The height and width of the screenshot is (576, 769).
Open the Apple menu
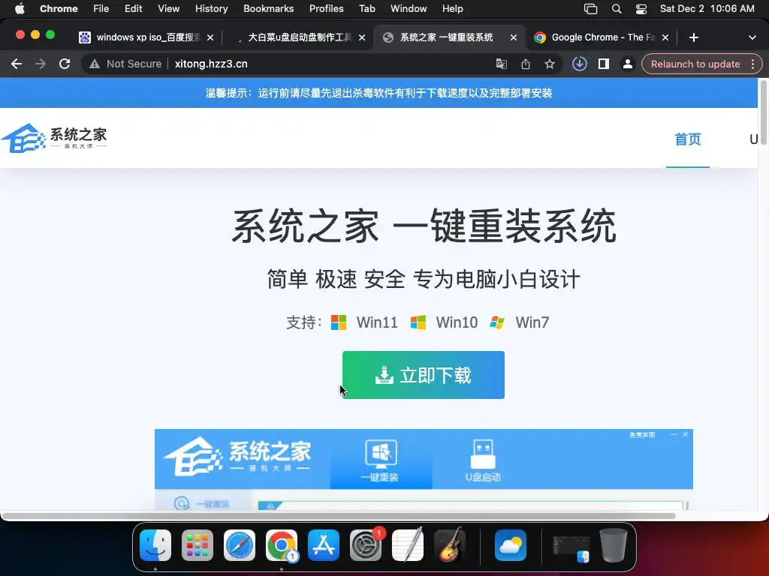click(19, 8)
